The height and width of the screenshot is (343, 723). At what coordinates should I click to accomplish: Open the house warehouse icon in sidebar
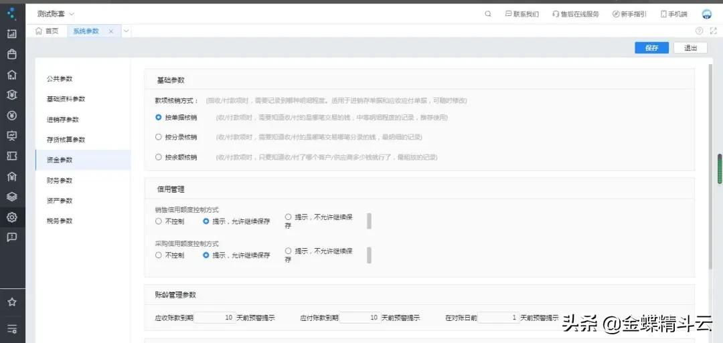tap(12, 75)
